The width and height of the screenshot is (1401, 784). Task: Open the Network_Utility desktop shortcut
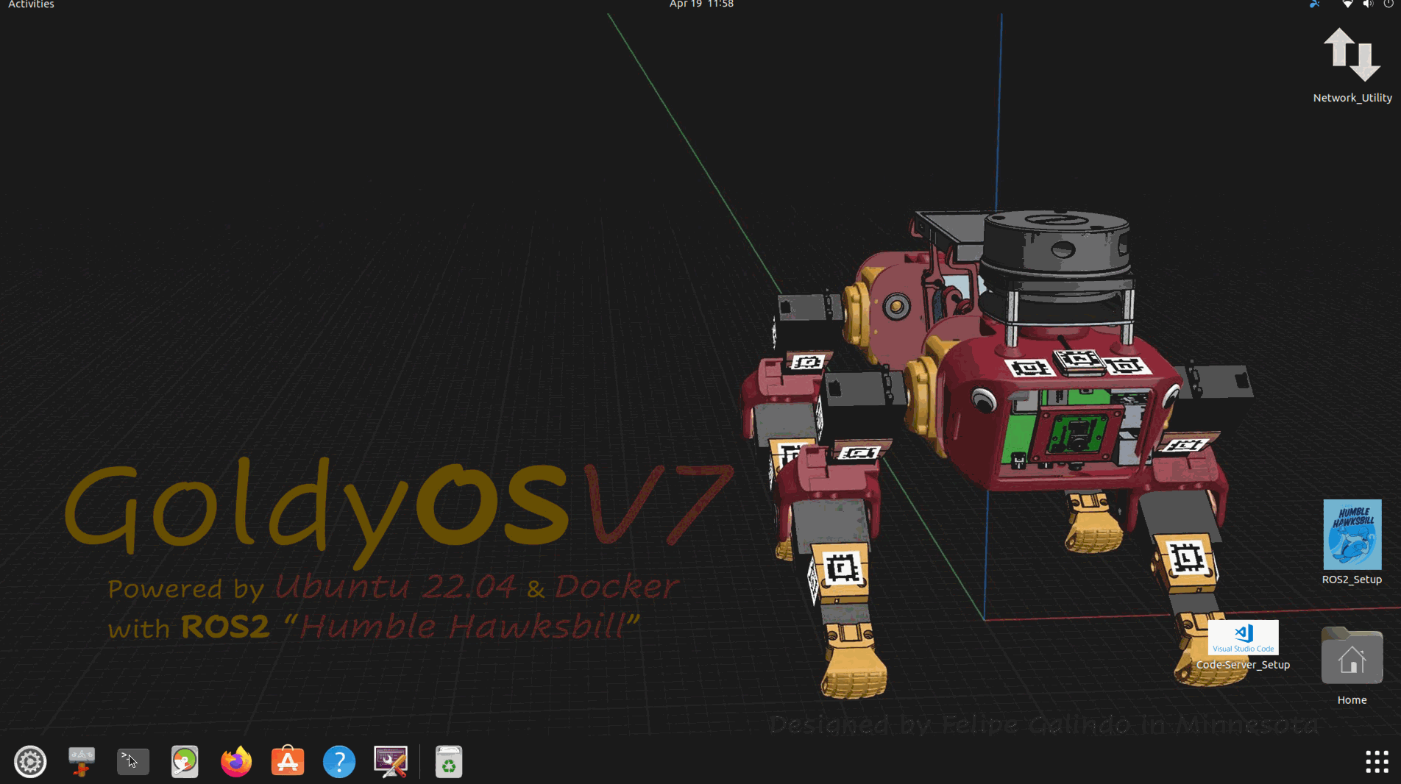pyautogui.click(x=1352, y=66)
